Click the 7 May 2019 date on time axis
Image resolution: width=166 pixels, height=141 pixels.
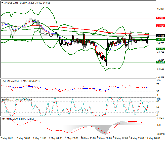coord(7,138)
